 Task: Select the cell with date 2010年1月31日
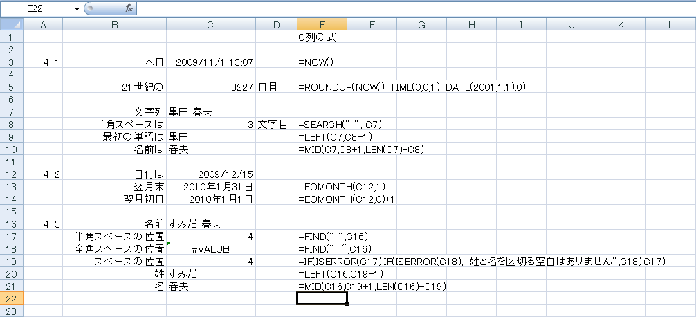coord(210,187)
